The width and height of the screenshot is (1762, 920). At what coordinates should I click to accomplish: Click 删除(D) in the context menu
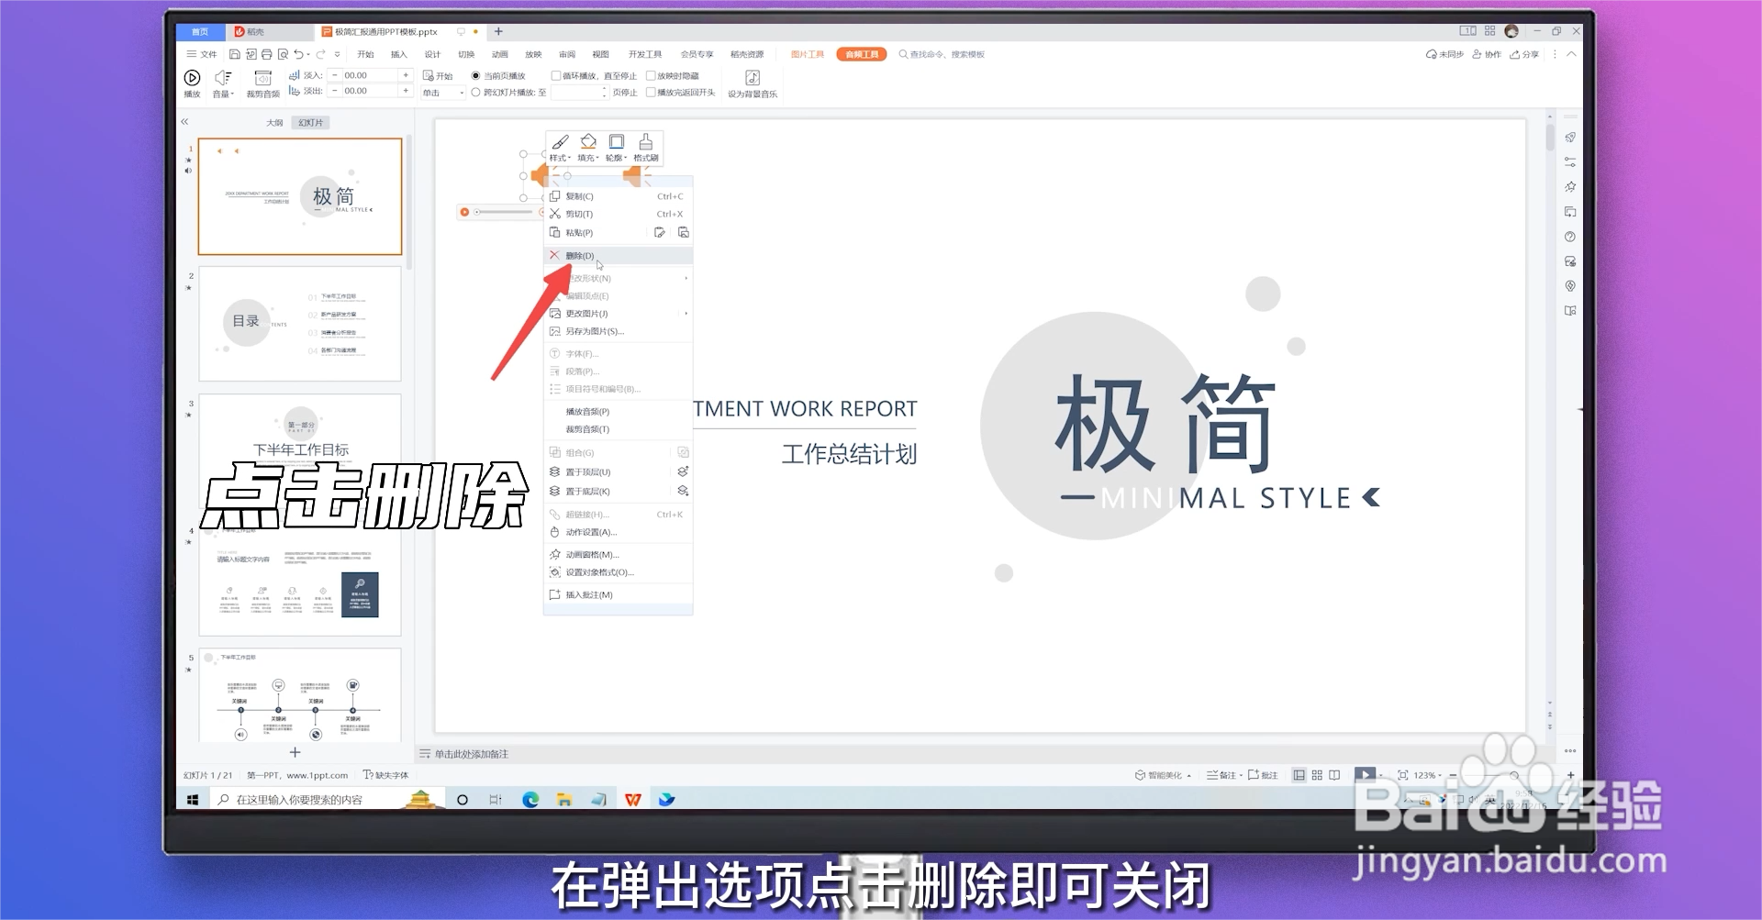pyautogui.click(x=619, y=256)
